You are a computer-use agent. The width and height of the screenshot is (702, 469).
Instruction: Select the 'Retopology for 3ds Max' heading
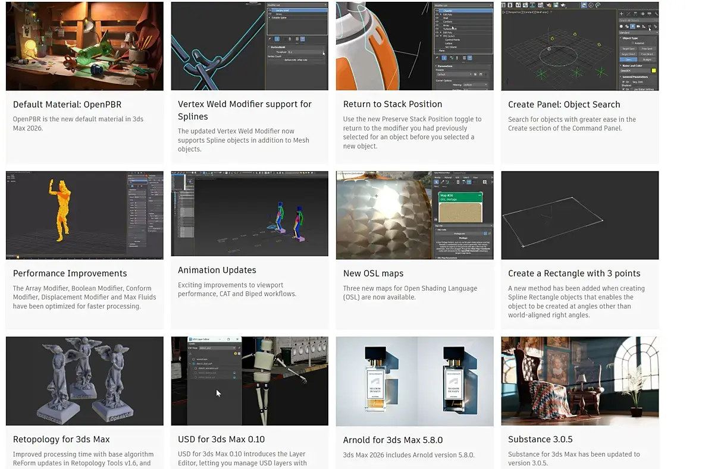pyautogui.click(x=61, y=439)
